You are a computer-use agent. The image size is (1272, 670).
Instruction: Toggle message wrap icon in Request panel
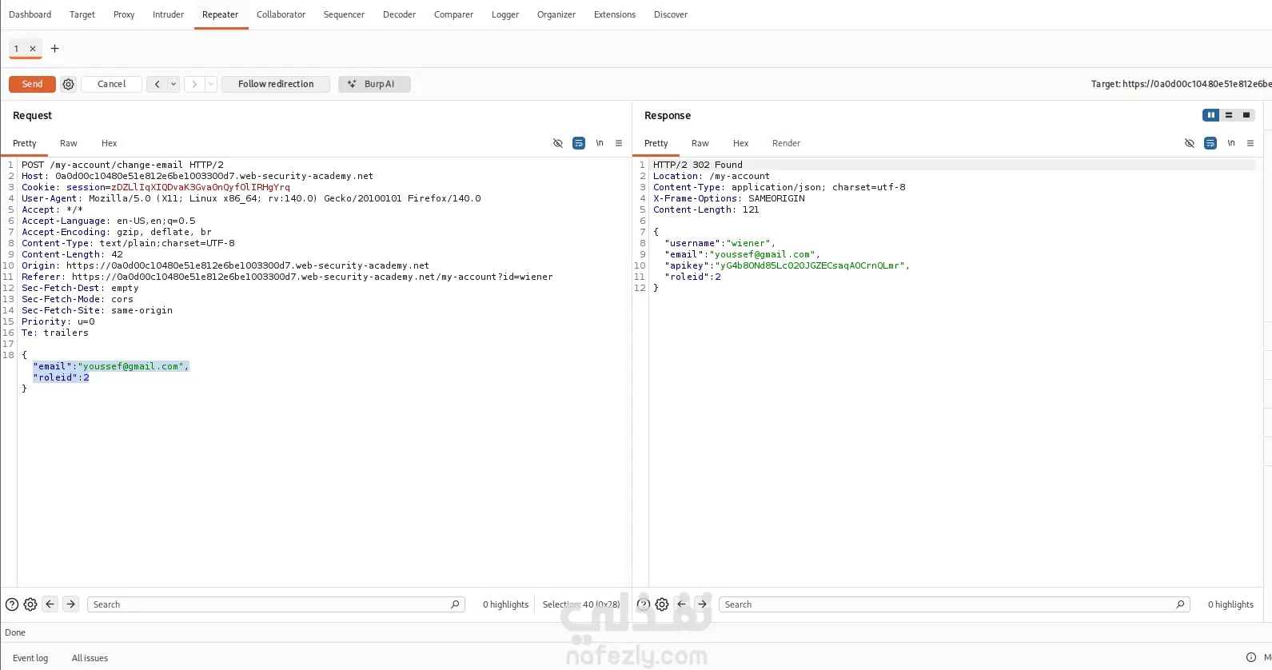[x=579, y=143]
